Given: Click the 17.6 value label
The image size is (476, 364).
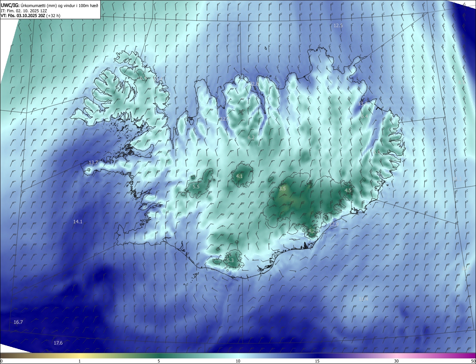Looking at the screenshot, I should [58, 343].
